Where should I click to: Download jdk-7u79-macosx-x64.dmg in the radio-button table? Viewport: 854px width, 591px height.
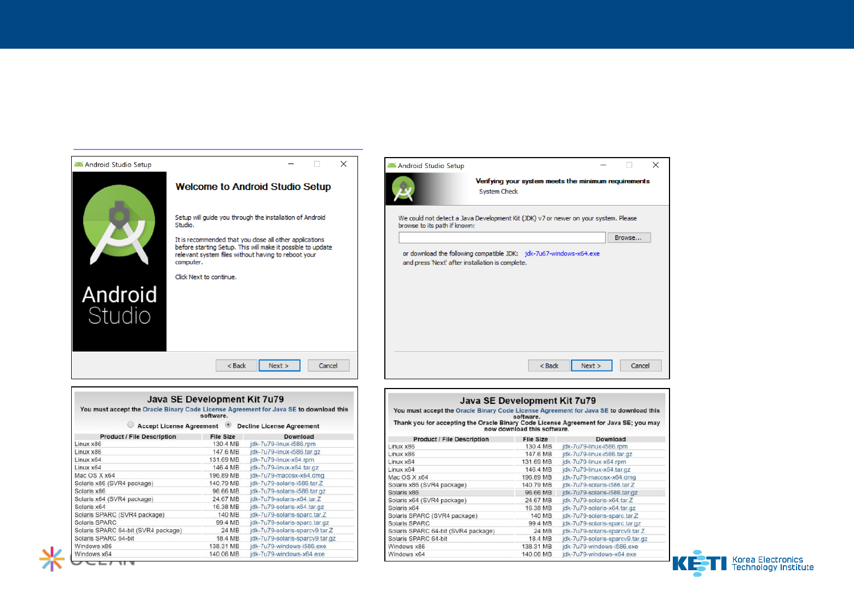[287, 476]
